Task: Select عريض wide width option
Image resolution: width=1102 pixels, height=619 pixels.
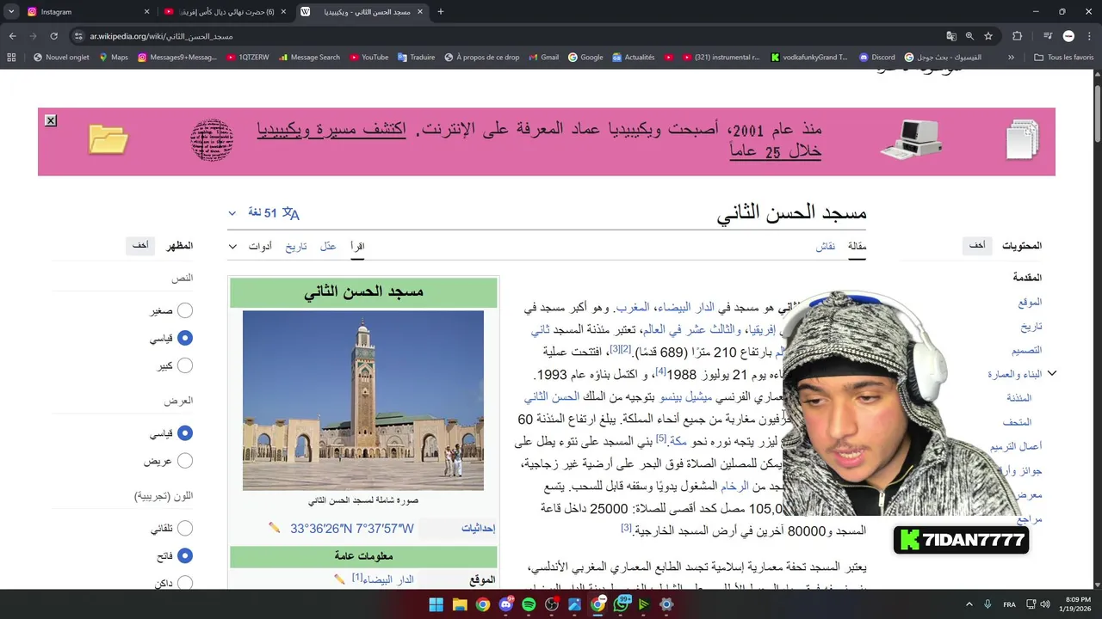Action: tap(184, 461)
